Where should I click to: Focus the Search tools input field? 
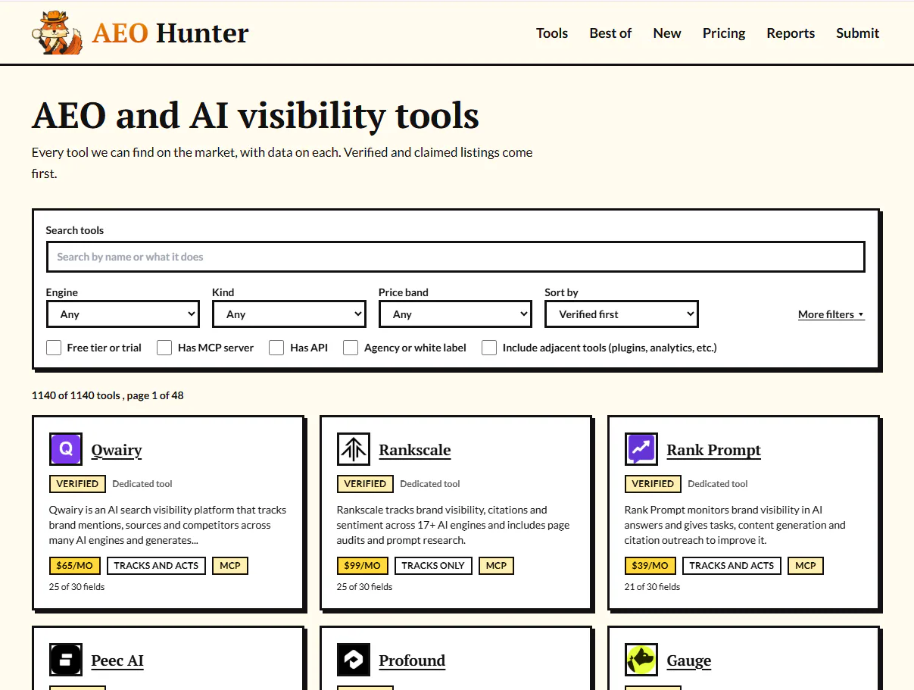455,257
